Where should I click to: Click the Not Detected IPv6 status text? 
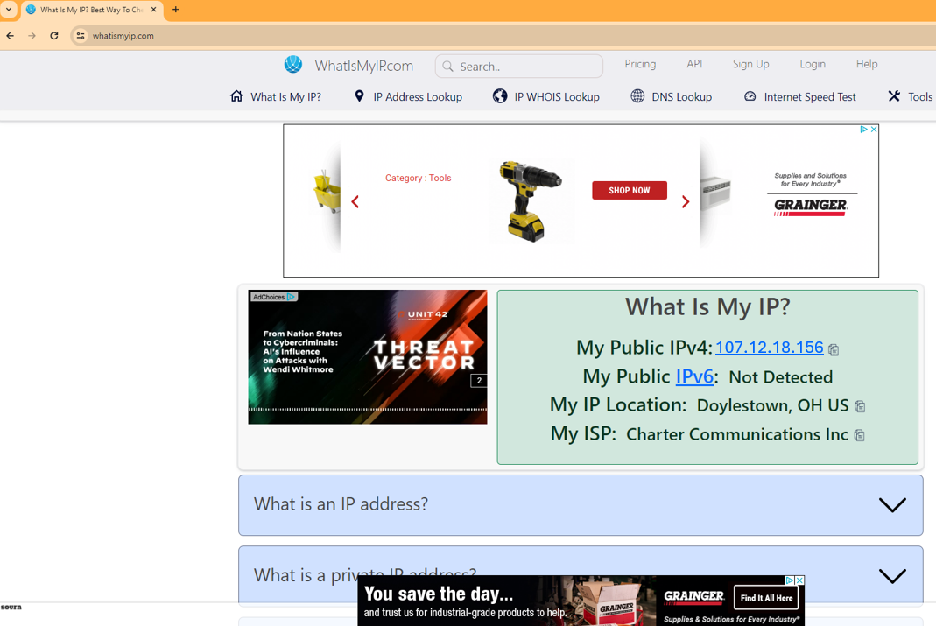pos(781,376)
